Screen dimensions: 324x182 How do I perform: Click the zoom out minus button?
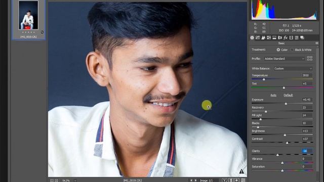click(x=52, y=180)
